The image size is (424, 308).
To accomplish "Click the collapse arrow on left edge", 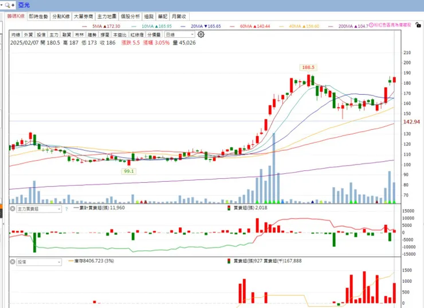I will tap(3, 223).
